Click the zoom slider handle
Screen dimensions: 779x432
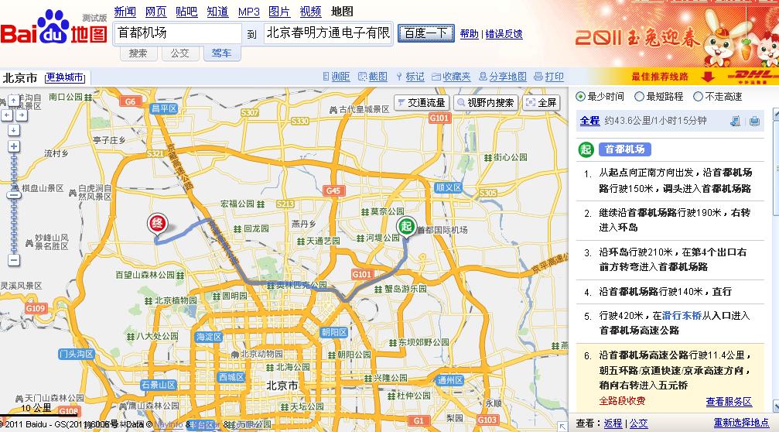[x=14, y=195]
